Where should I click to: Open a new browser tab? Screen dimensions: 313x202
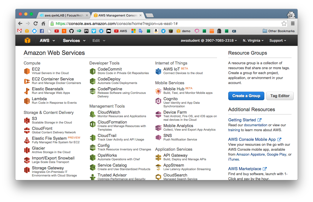tap(150, 15)
